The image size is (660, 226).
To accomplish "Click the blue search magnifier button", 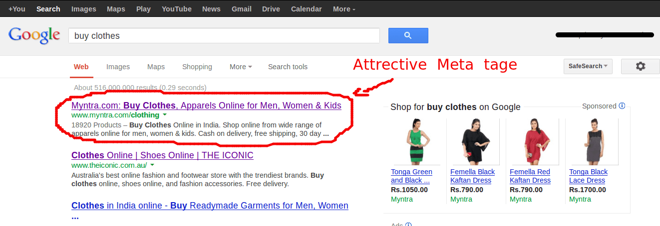I will pos(408,35).
